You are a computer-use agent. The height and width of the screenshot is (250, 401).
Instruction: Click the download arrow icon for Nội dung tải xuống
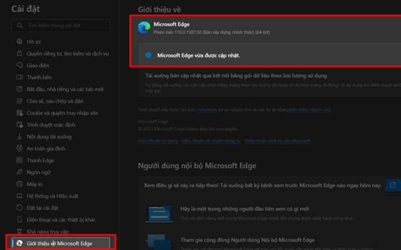[20, 136]
